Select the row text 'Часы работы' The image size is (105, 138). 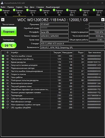pyautogui.click(x=17, y=77)
